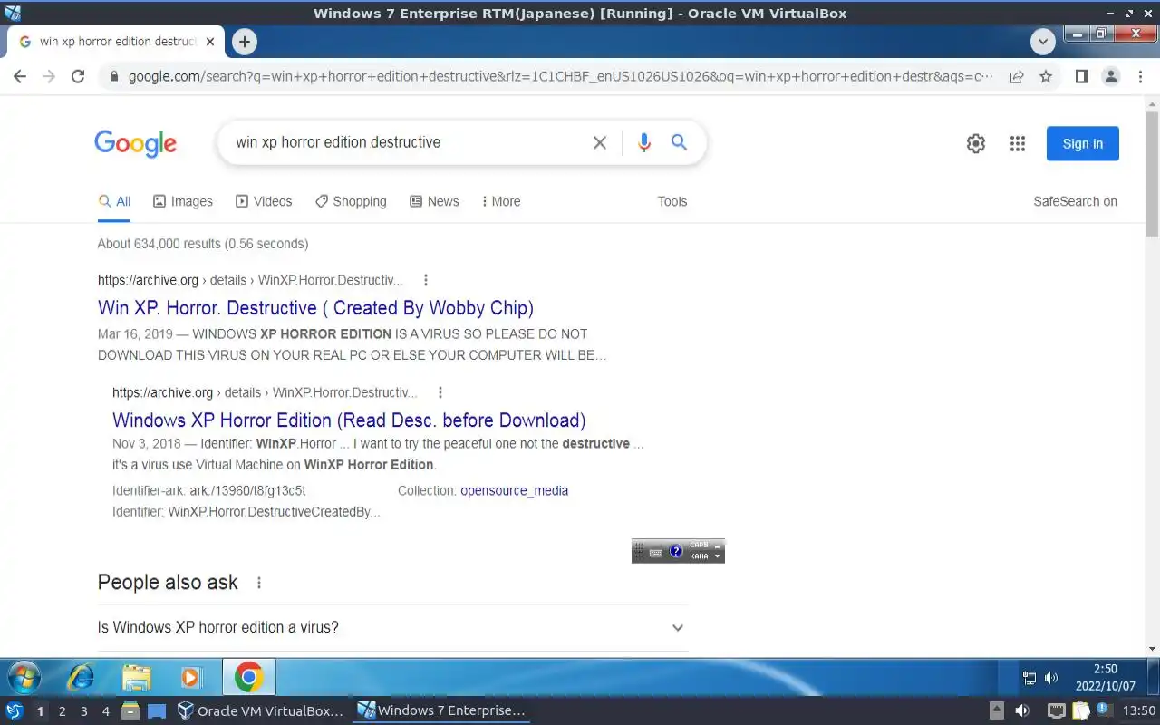1160x725 pixels.
Task: Switch to Shopping results
Action: 351,201
